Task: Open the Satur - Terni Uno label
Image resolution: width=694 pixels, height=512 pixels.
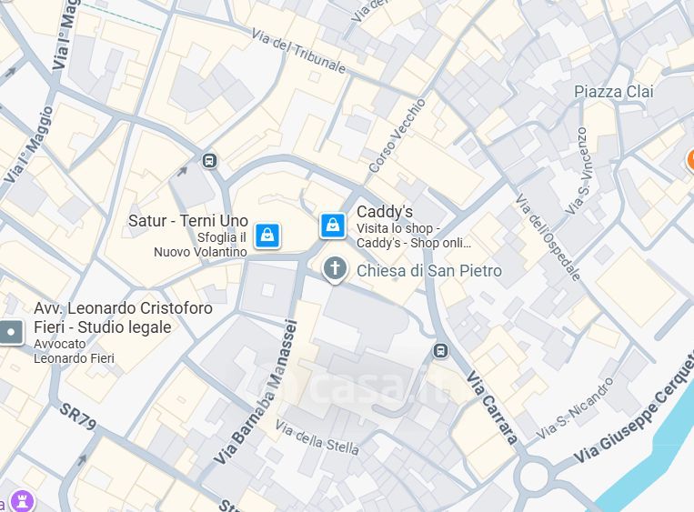Action: (188, 220)
